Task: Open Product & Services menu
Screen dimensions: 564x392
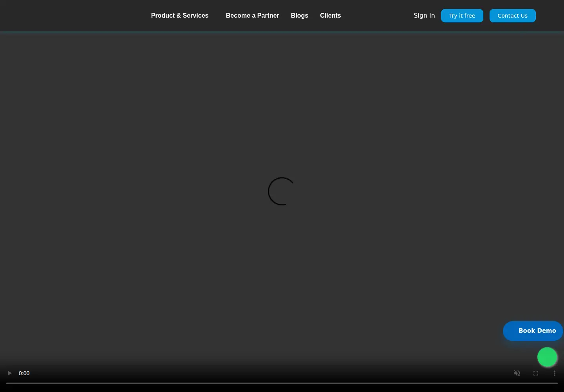Action: pyautogui.click(x=180, y=16)
